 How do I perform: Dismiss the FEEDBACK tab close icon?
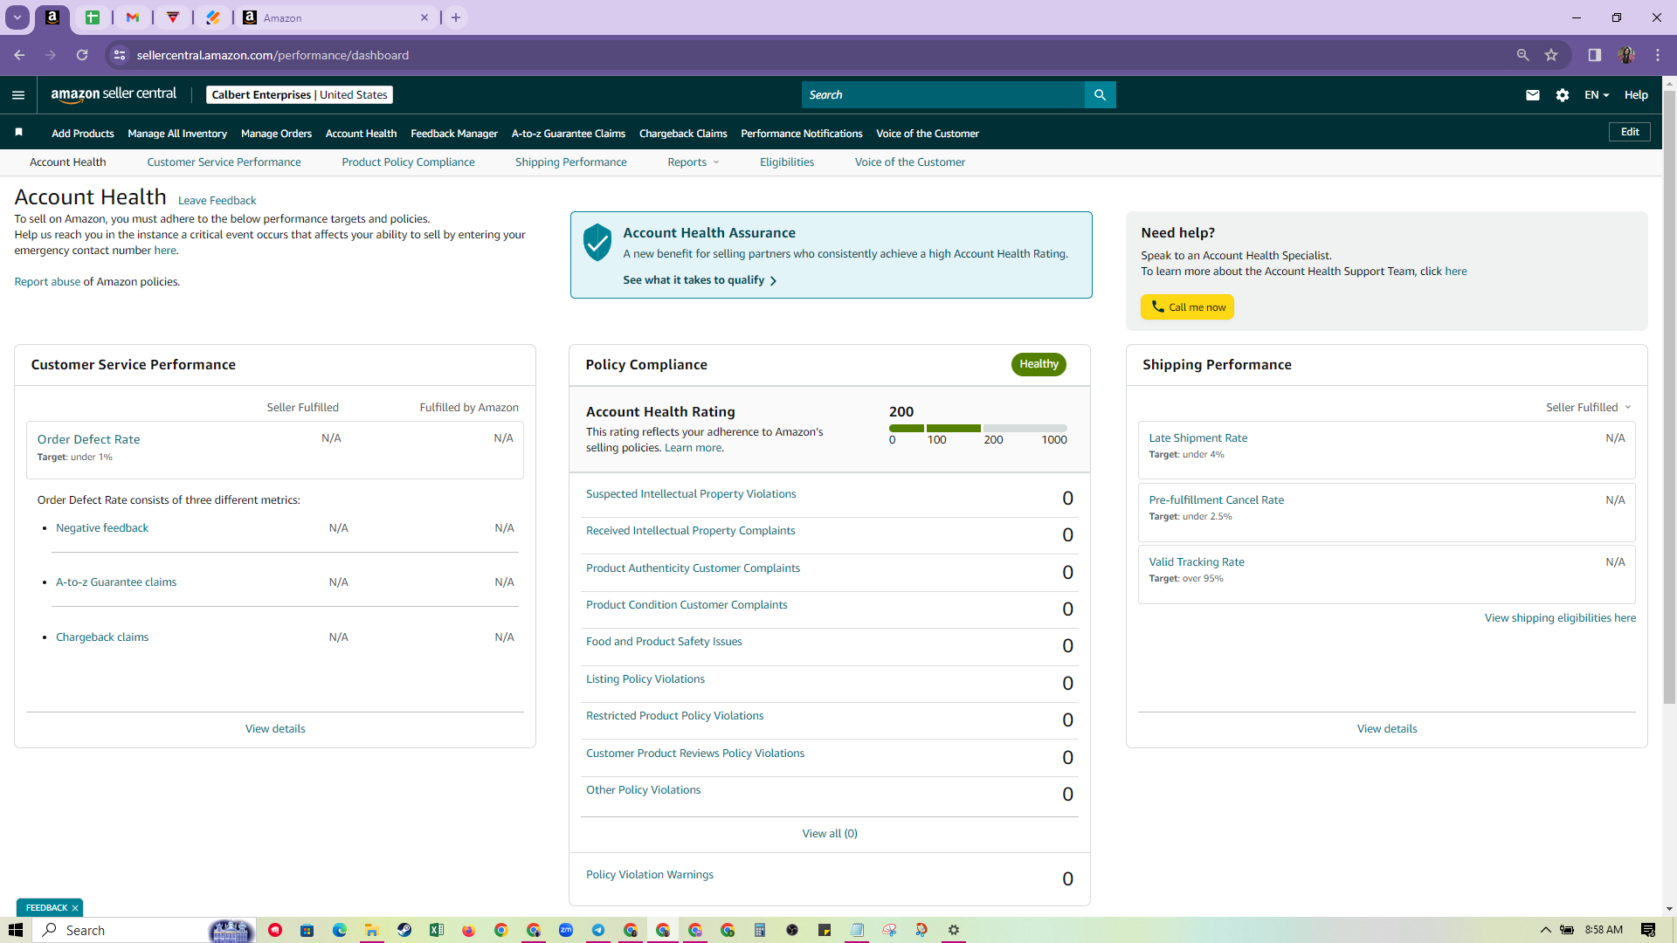point(75,908)
